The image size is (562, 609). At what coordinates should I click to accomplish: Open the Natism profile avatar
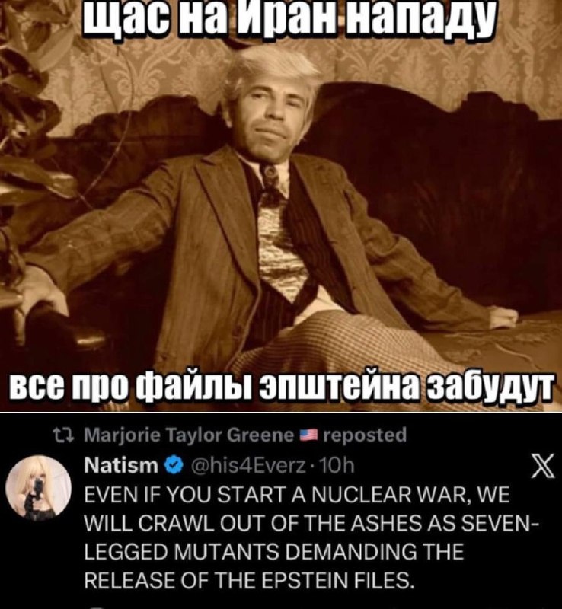click(39, 486)
